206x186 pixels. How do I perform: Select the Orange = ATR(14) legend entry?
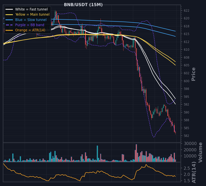click(x=25, y=30)
